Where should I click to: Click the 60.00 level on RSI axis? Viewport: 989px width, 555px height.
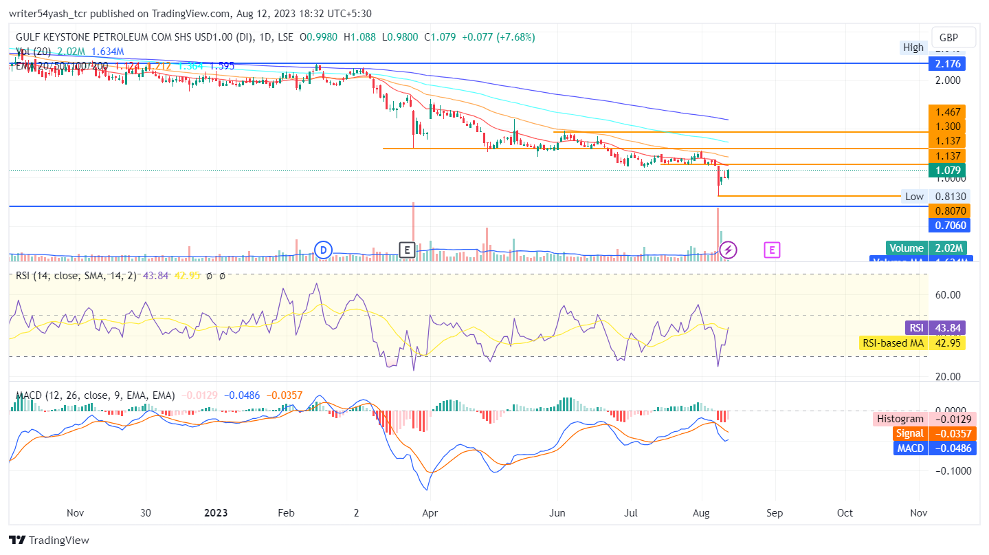click(947, 295)
